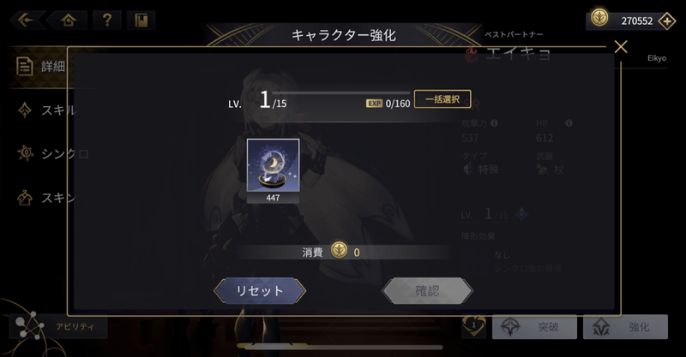Viewport: 686px width, 357px height.
Task: Open the アビリティ ability tree
Action: tap(58, 326)
